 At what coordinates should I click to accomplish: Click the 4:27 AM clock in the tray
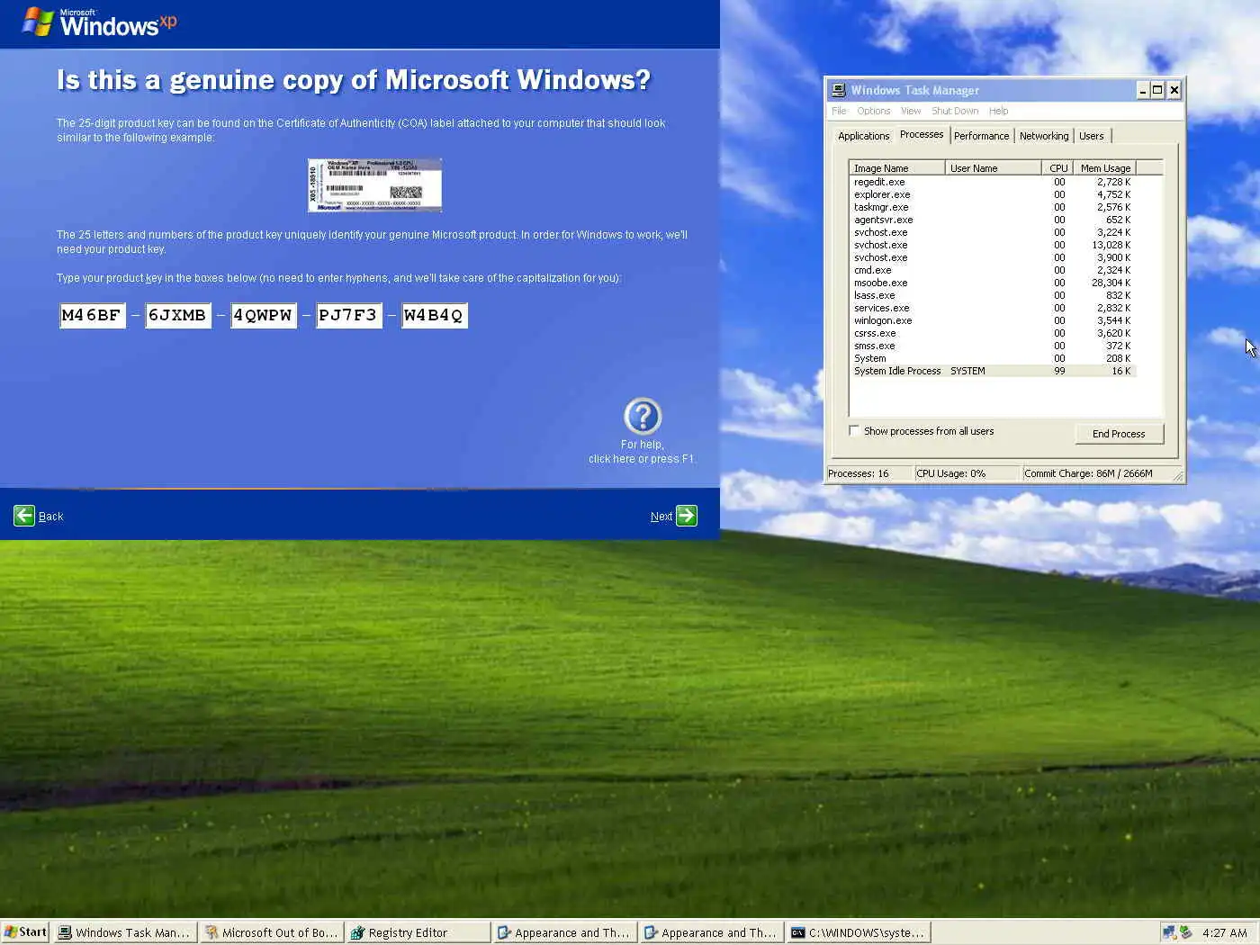[x=1225, y=932]
